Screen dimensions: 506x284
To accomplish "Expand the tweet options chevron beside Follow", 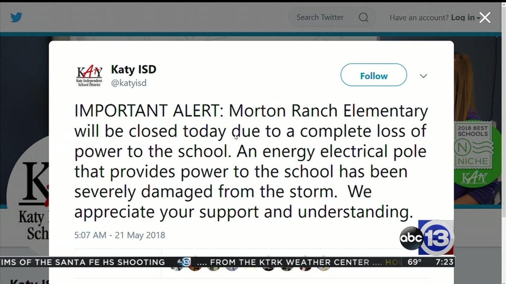I will [423, 76].
